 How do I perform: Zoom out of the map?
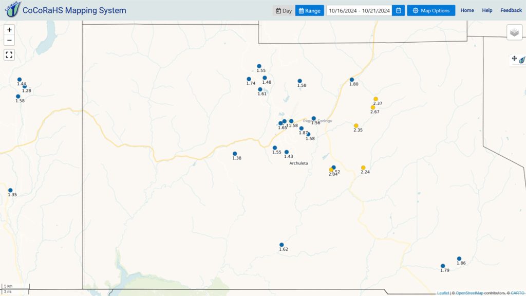[x=9, y=40]
